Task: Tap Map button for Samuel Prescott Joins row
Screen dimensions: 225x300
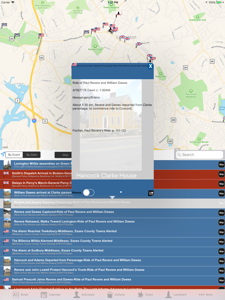Action: [x=221, y=280]
